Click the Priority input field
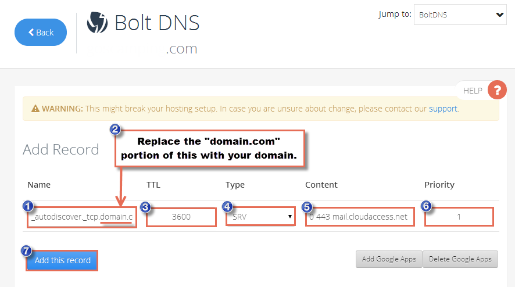This screenshot has height=287, width=515. 459,217
